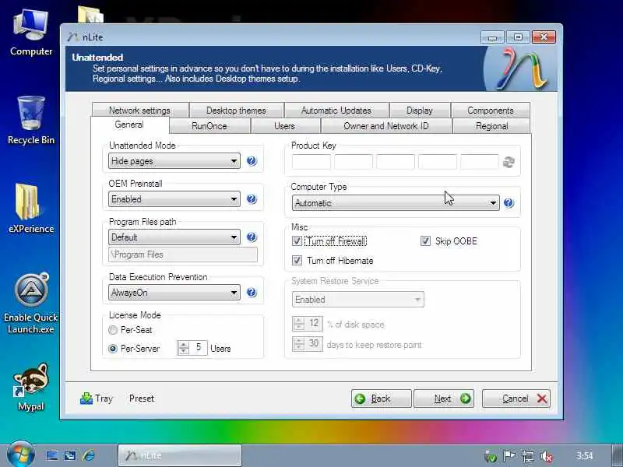
Task: Uncheck Turn off Hibernate
Action: pos(297,261)
